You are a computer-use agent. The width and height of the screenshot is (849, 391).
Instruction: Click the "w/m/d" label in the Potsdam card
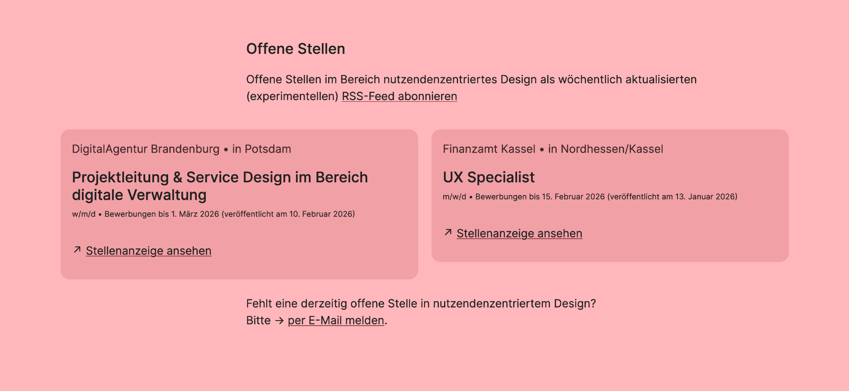pyautogui.click(x=84, y=214)
